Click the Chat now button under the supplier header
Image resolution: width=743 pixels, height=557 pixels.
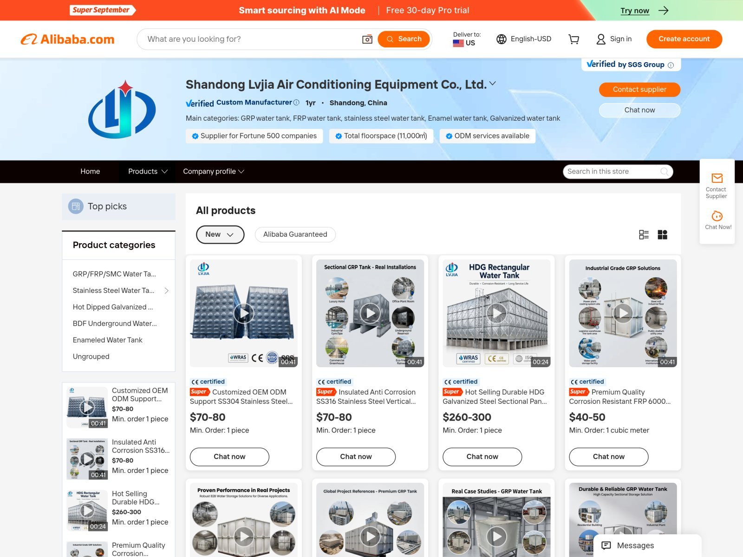(639, 110)
